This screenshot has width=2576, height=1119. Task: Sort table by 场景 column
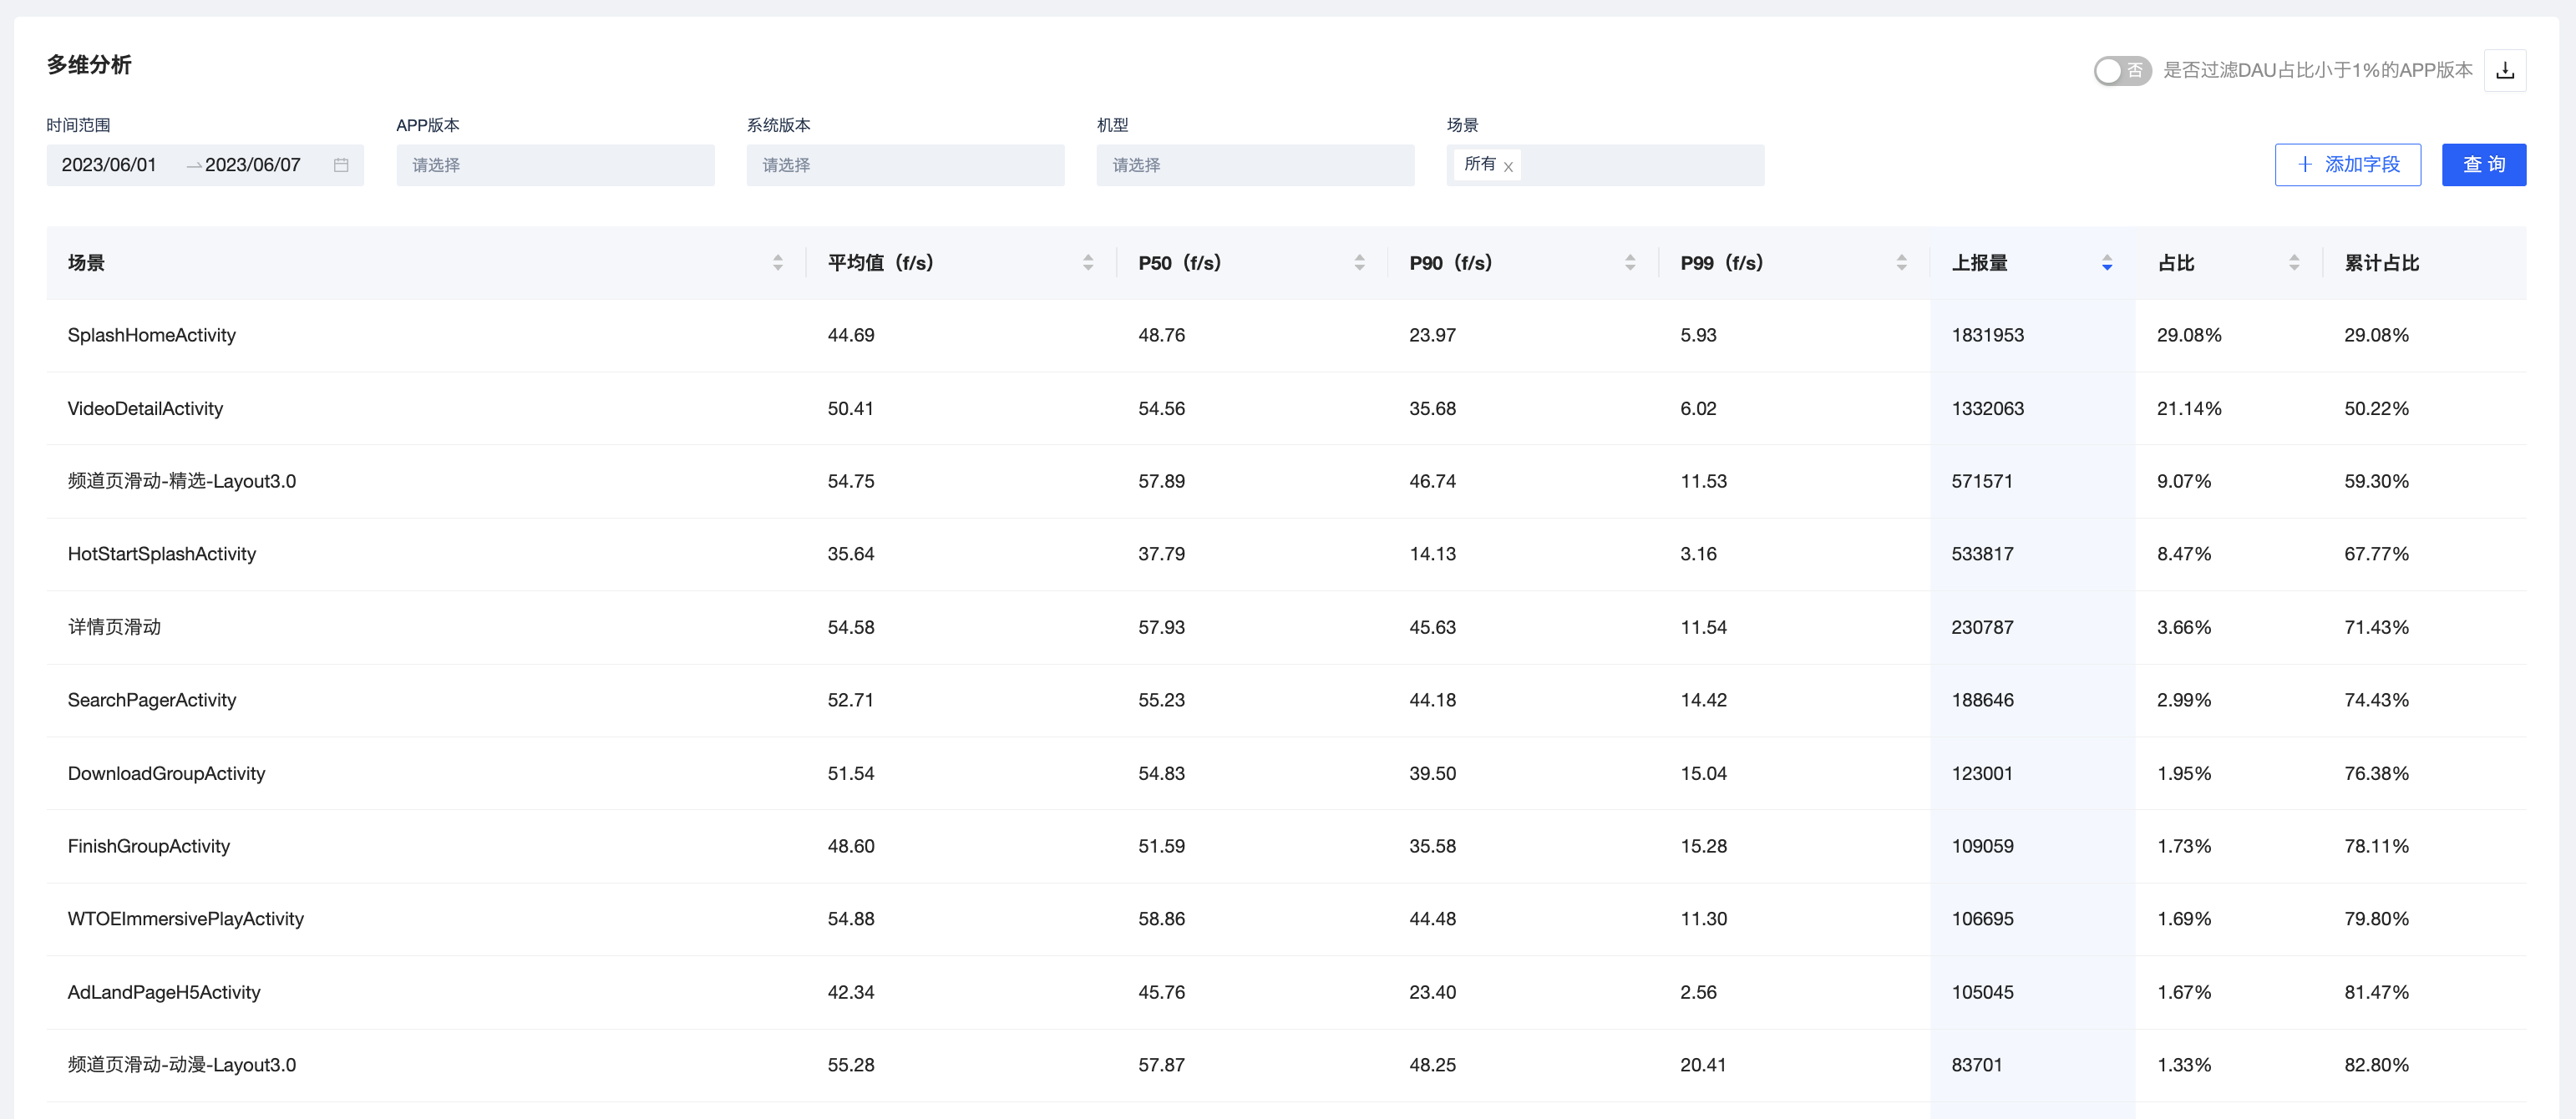pyautogui.click(x=778, y=263)
